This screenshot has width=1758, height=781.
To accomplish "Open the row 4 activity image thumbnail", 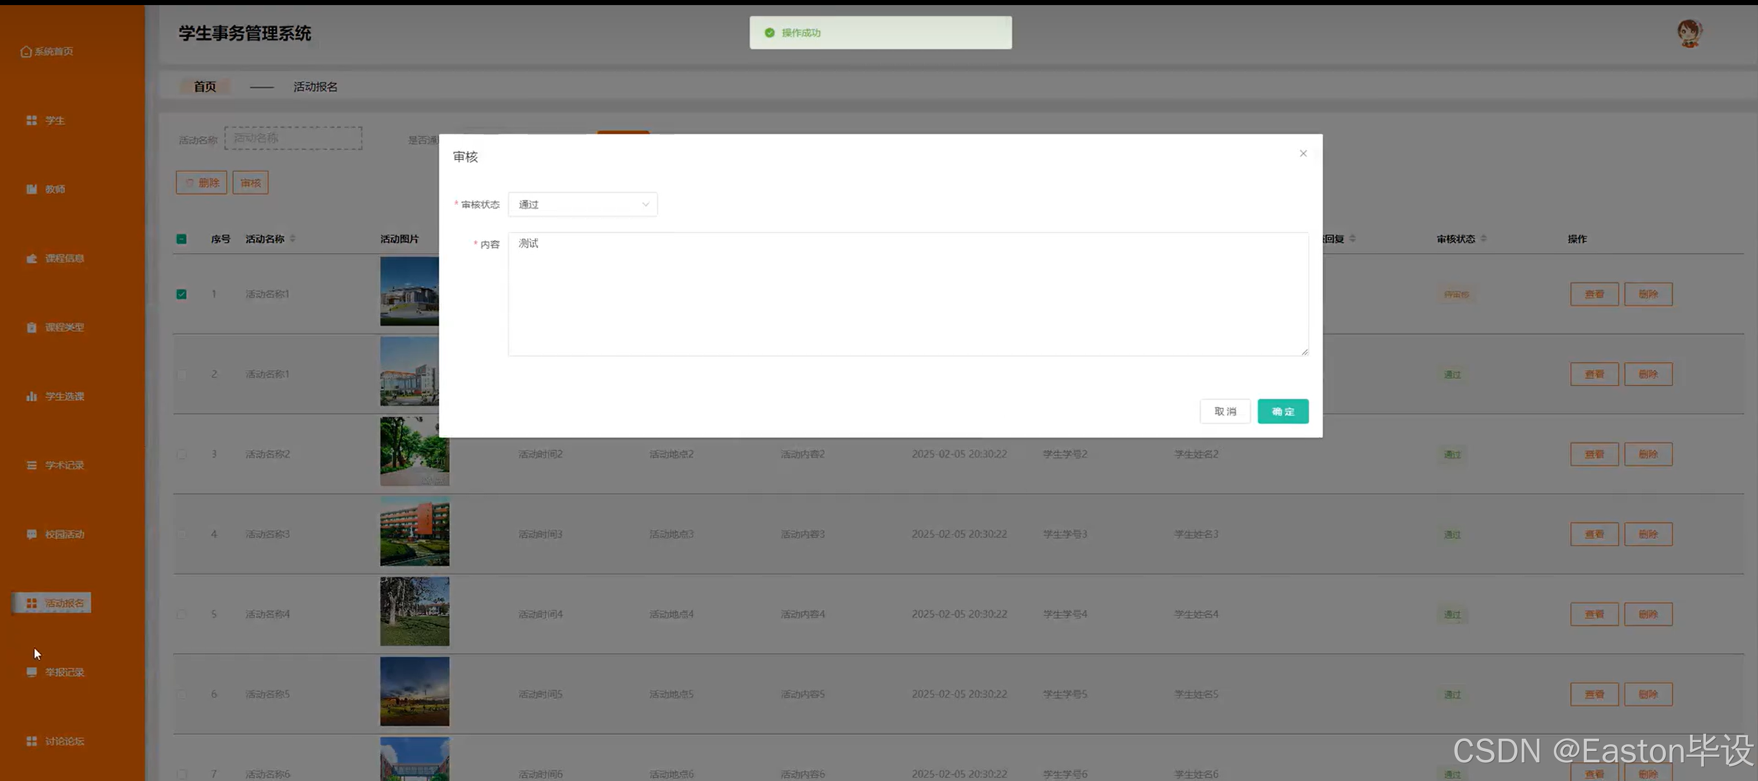I will click(415, 531).
